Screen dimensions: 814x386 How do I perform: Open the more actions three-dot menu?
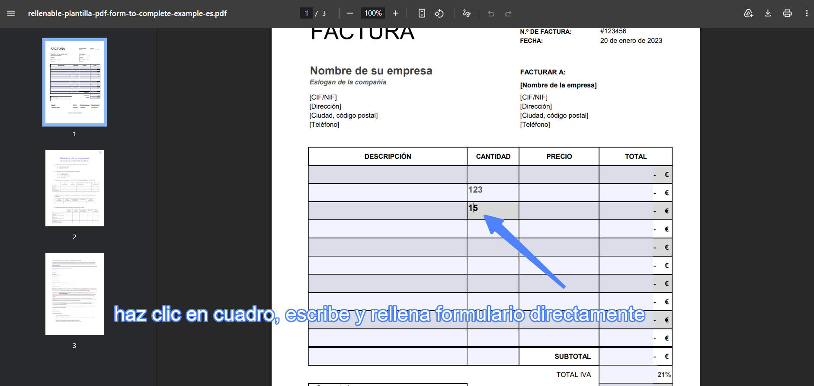click(x=807, y=13)
